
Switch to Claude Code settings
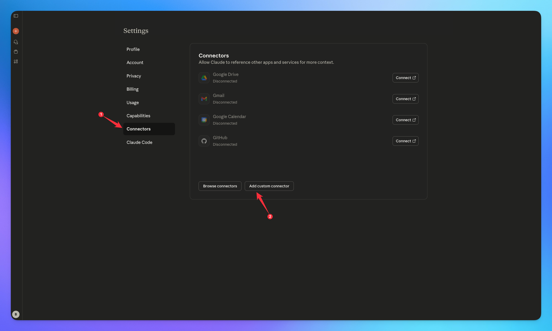pyautogui.click(x=139, y=142)
